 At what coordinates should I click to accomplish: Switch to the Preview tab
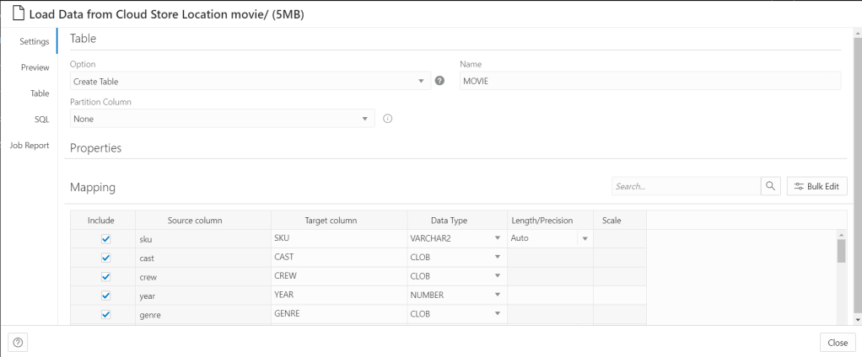[x=35, y=67]
